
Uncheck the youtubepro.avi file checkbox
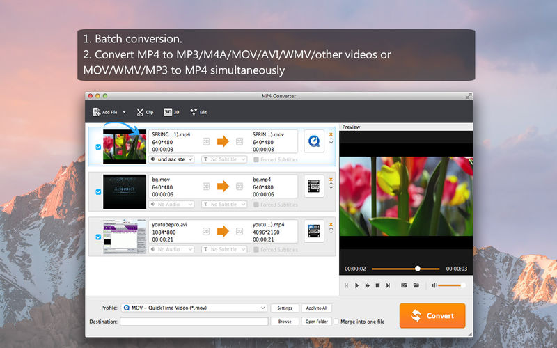point(98,237)
